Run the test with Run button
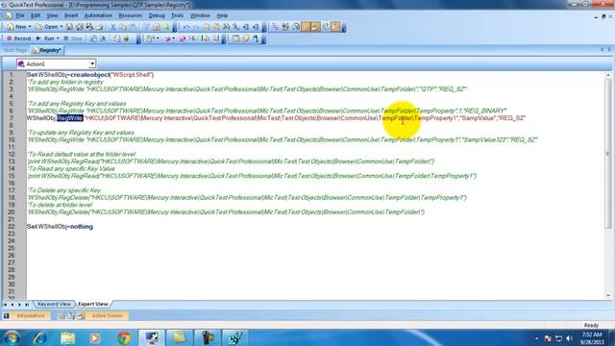 tap(45, 38)
